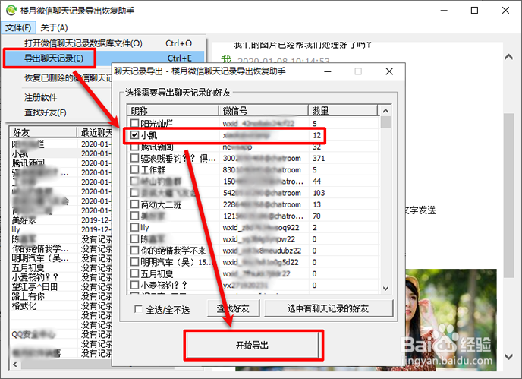
Task: Select 五月初夏 in main window friend list
Action: [x=28, y=267]
